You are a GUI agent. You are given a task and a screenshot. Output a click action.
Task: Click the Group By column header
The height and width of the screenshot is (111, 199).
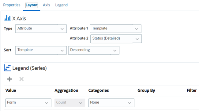[x=146, y=90]
